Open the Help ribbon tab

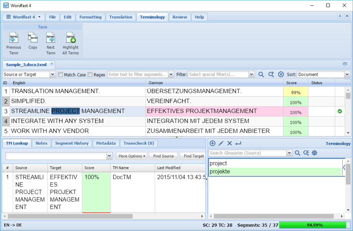(199, 17)
